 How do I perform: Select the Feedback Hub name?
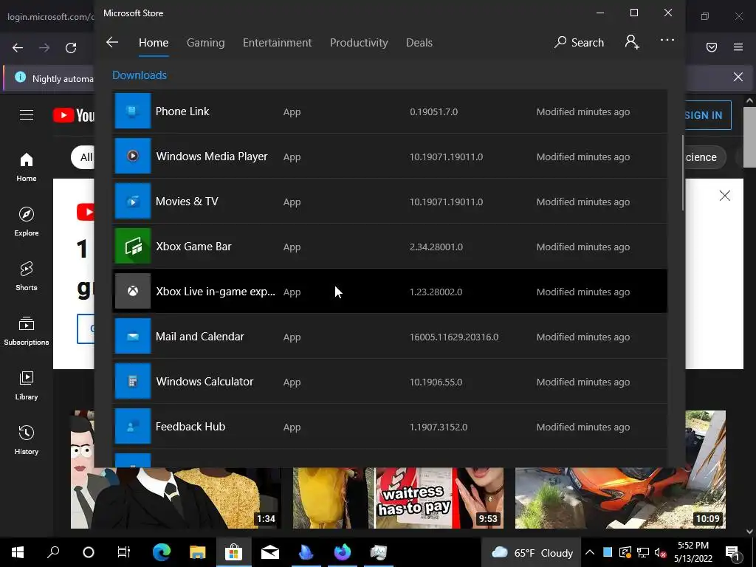pyautogui.click(x=190, y=427)
